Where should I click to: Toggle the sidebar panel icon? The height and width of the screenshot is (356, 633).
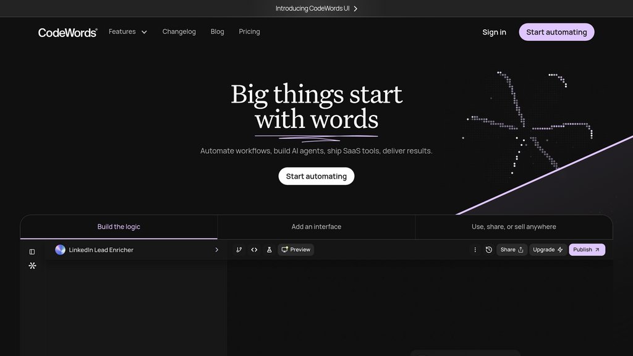click(32, 252)
